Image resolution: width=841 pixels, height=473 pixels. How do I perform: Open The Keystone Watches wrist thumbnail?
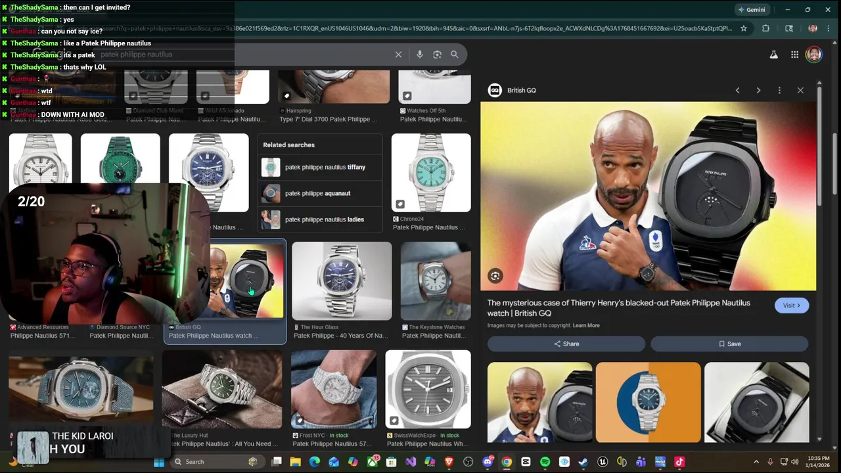point(436,281)
